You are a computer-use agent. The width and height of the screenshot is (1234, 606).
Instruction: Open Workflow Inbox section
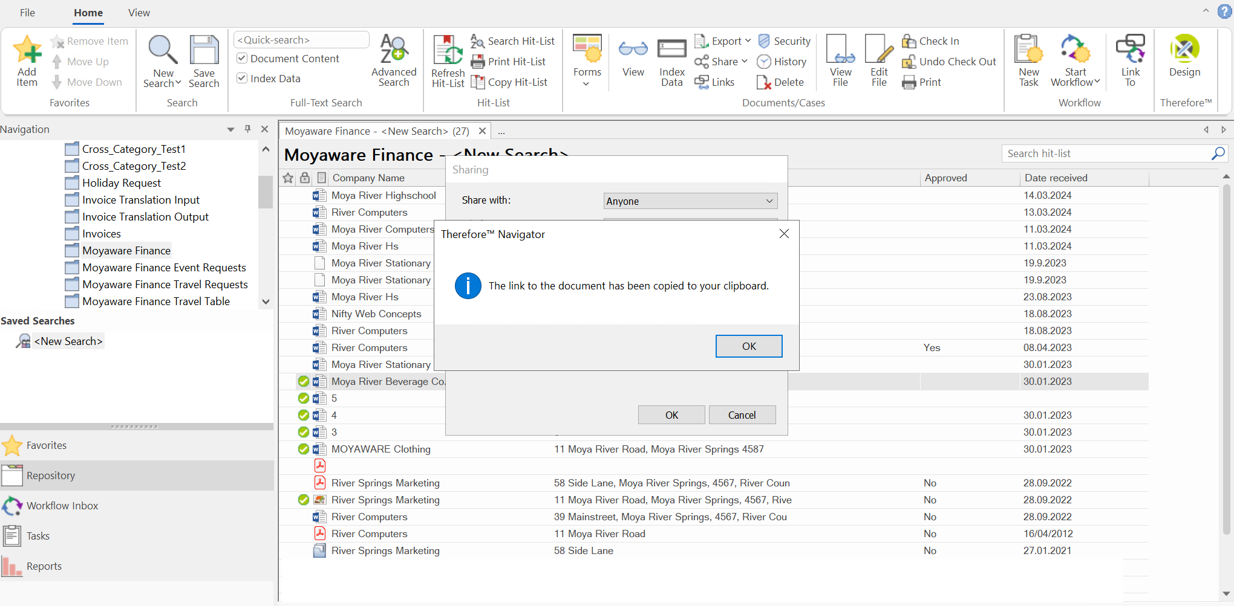click(137, 506)
